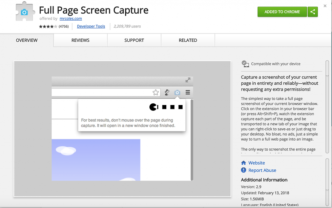
Task: Select the Overview tab
Action: pos(27,40)
